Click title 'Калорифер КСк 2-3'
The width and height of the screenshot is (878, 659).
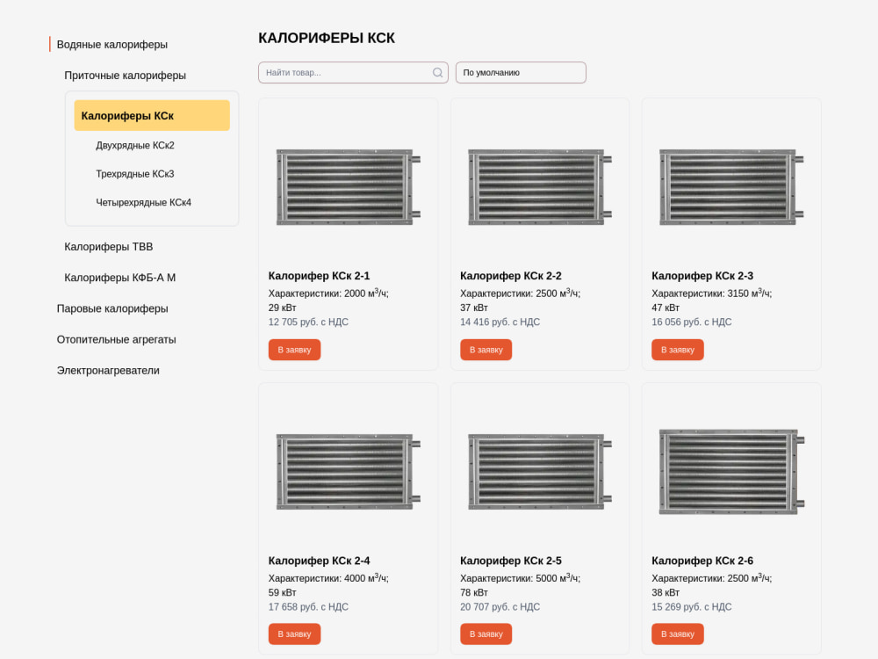click(702, 276)
